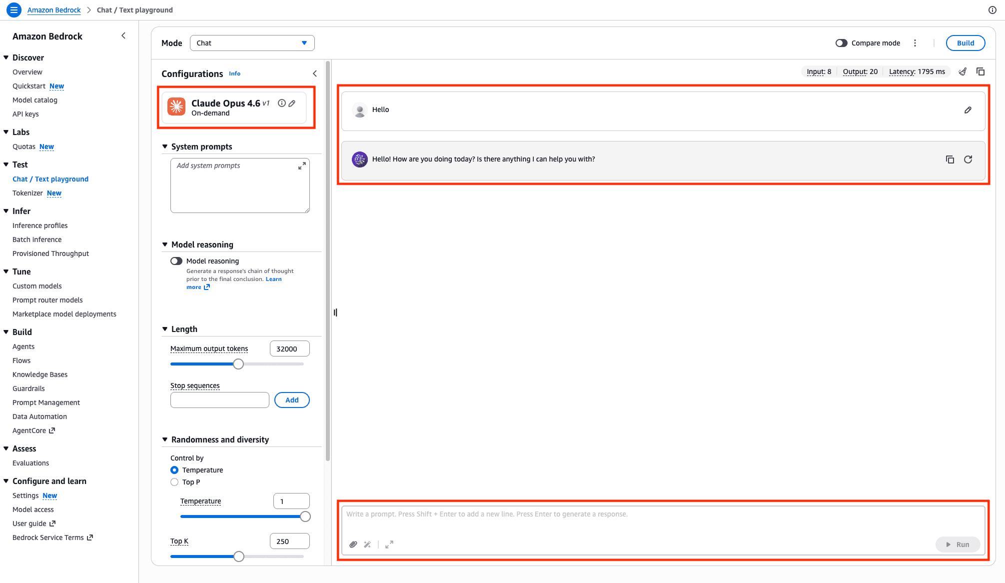Viewport: 1005px width, 583px height.
Task: Copy the assistant response text
Action: point(950,159)
